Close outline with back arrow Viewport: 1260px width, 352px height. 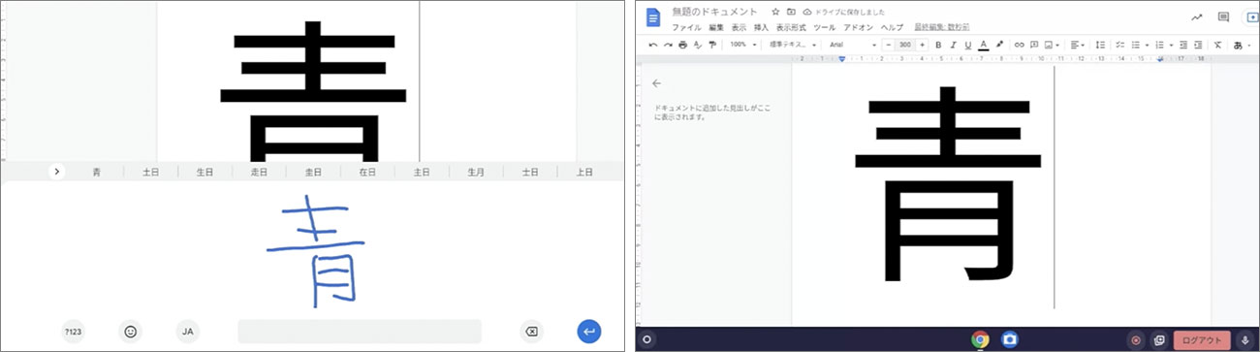coord(657,83)
